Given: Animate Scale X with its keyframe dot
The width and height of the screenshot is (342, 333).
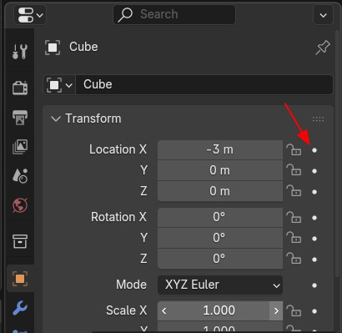Looking at the screenshot, I should (314, 311).
